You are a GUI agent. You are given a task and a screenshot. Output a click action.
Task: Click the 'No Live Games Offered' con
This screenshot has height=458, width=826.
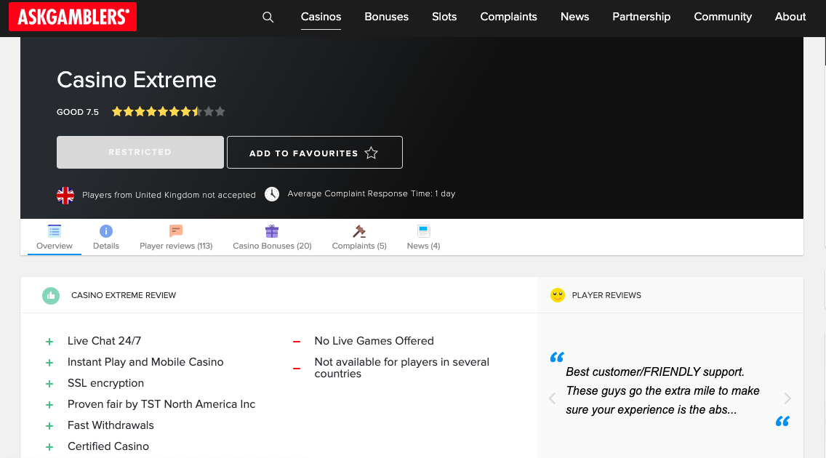click(374, 341)
